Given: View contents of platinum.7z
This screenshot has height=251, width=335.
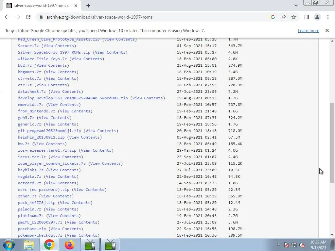Looking at the screenshot, I should [x=63, y=216].
